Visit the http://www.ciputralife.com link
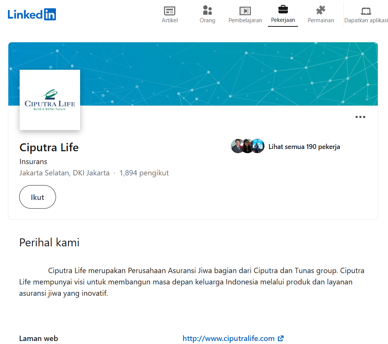The width and height of the screenshot is (388, 344). click(x=229, y=338)
